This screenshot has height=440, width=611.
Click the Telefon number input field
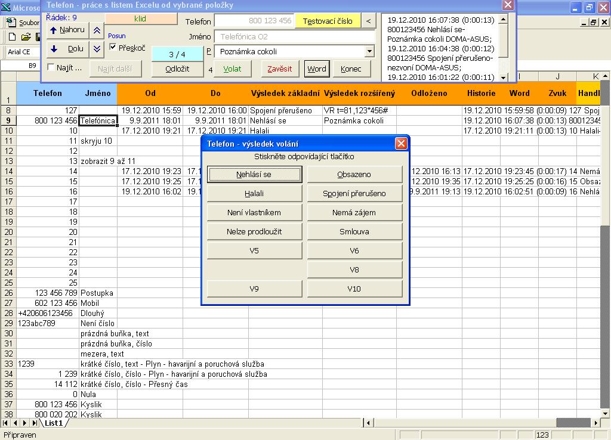tap(254, 21)
